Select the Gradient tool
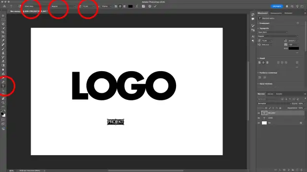307x172 pixels. click(x=3, y=65)
